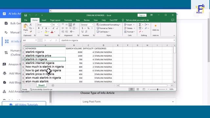Switch to the Insert ribbon tab
This screenshot has width=210, height=118.
(44, 20)
